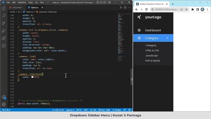This screenshot has height=119, width=211.
Task: Open the Source Control view
Action: tap(4, 23)
